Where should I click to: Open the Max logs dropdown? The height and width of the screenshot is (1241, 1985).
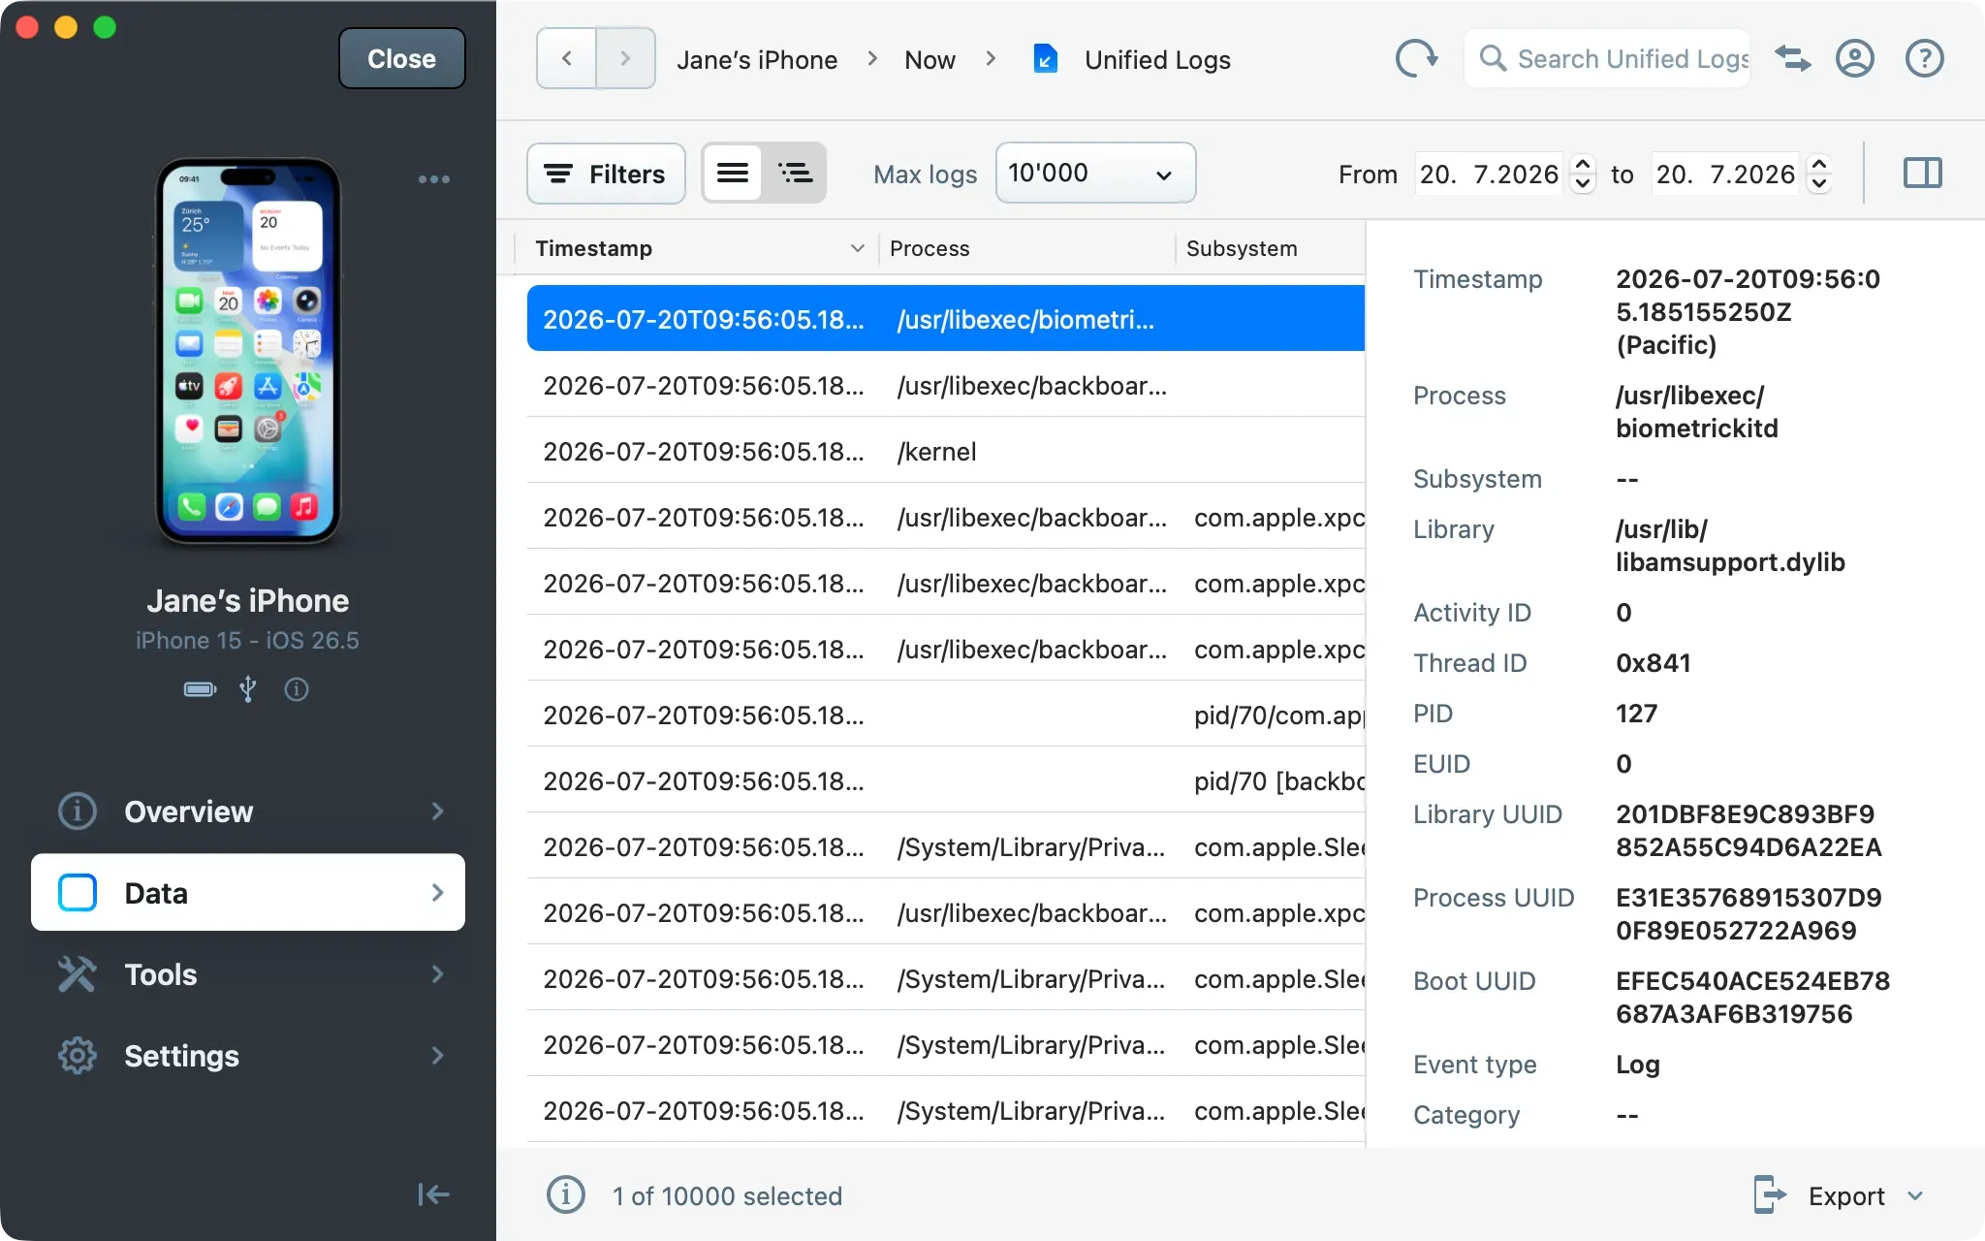[1095, 174]
